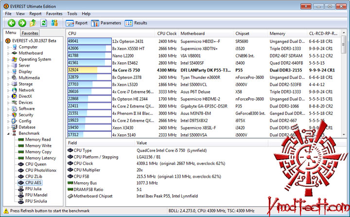Viewport: 350px width, 217px height.
Task: Expand the Security tree node
Action: coord(8,115)
